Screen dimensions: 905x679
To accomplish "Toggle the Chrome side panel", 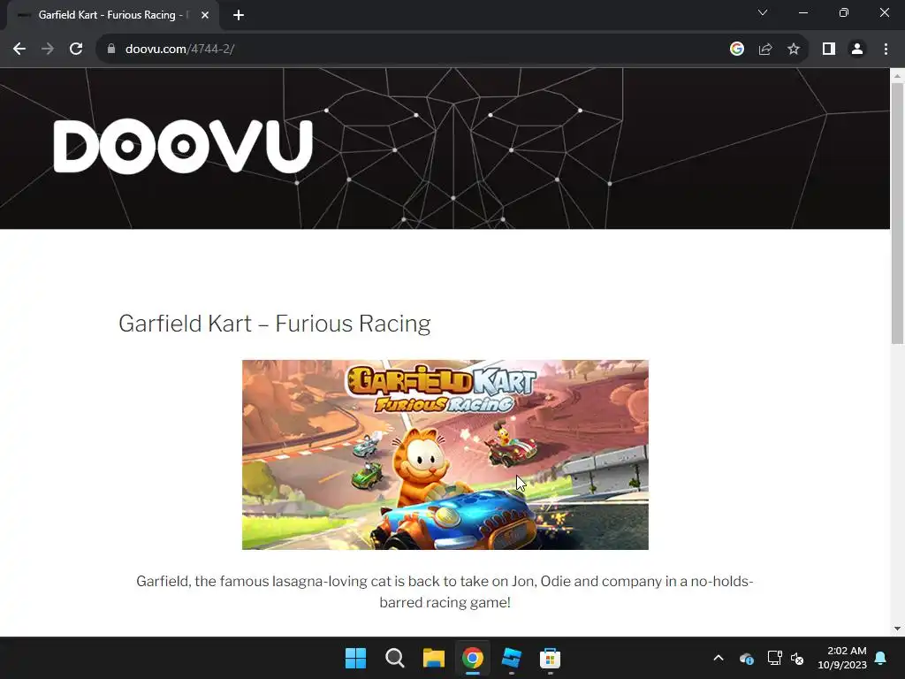I will 829,50.
